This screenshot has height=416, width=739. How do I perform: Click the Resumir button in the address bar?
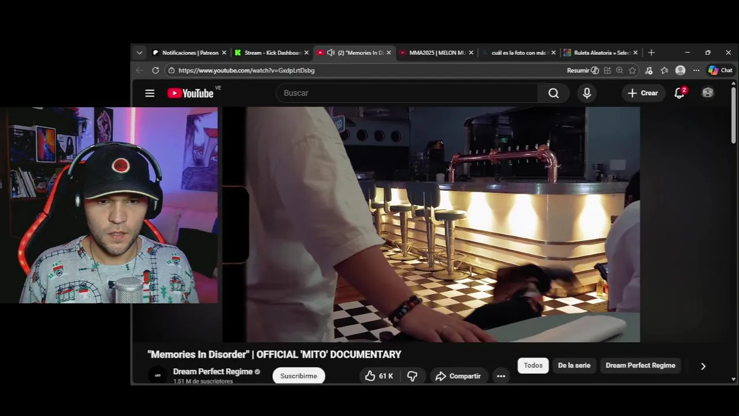(582, 70)
